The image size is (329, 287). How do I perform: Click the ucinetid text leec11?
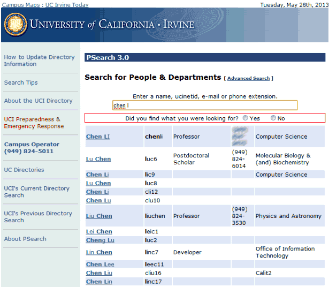click(x=154, y=264)
